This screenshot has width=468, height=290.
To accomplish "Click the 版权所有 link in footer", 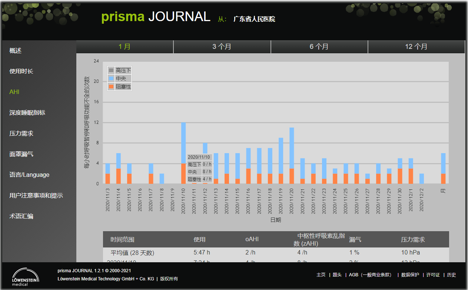I will [169, 279].
